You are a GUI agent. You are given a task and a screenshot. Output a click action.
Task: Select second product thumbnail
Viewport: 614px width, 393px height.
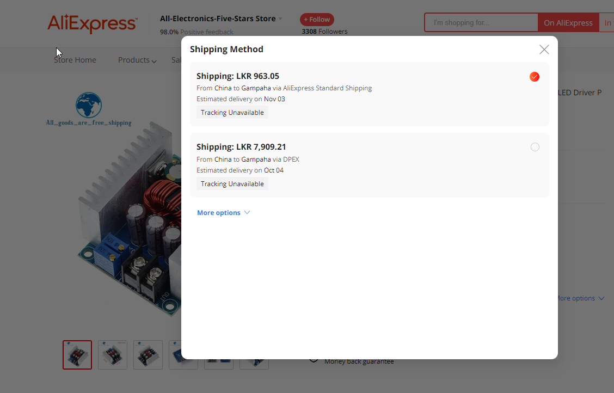click(x=112, y=355)
